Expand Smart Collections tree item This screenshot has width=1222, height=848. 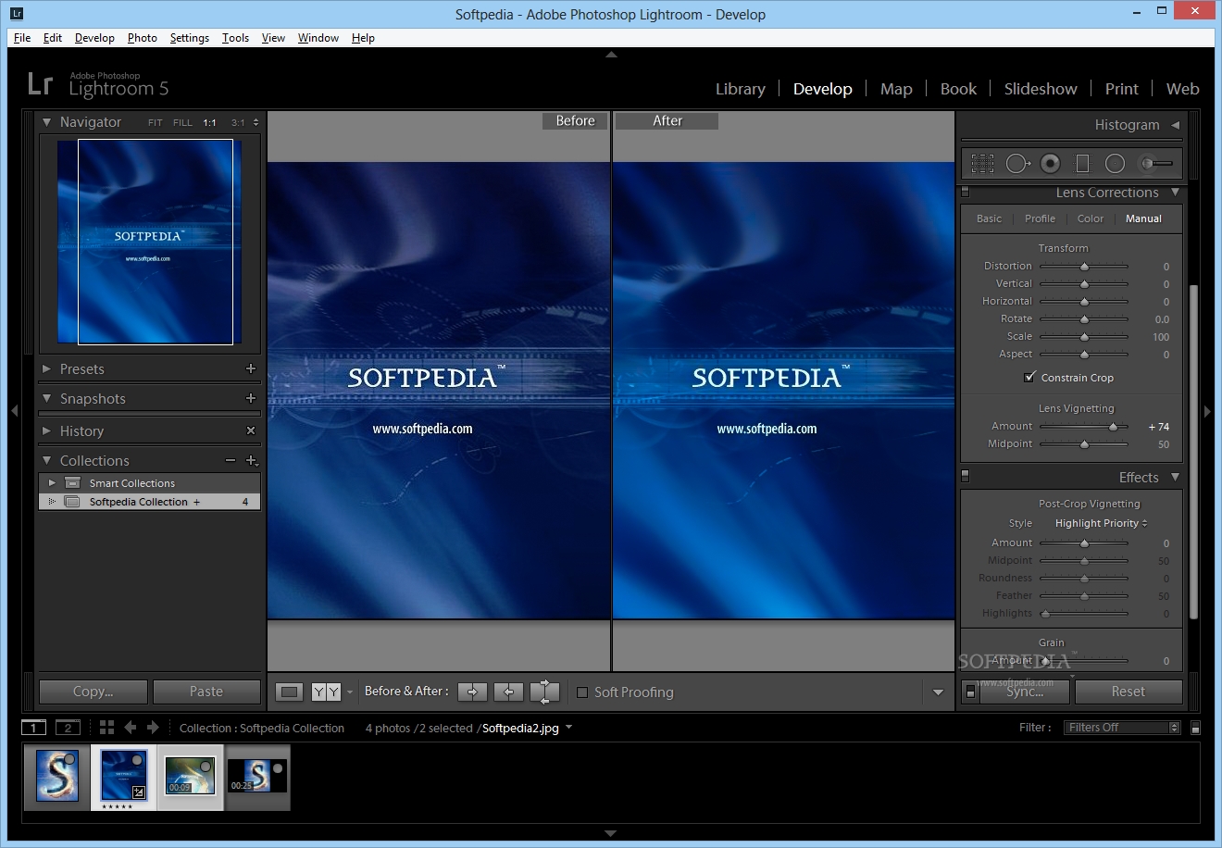point(52,482)
